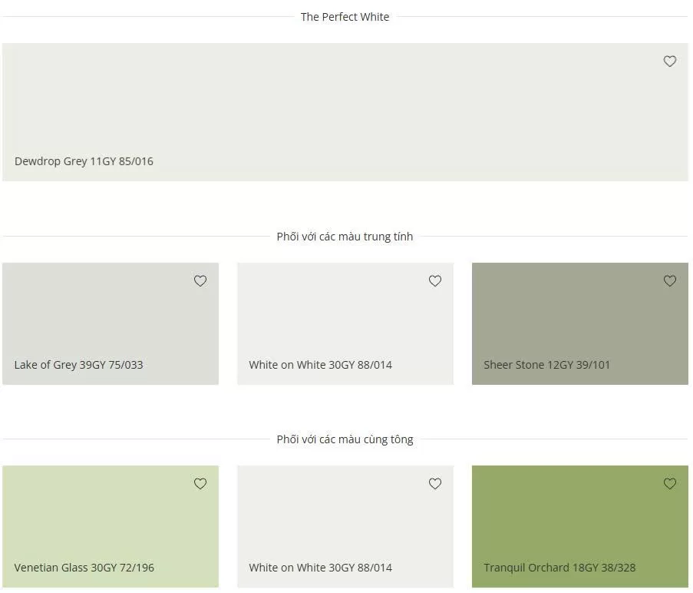Open Sheer Stone color information
This screenshot has height=593, width=693.
tap(546, 365)
